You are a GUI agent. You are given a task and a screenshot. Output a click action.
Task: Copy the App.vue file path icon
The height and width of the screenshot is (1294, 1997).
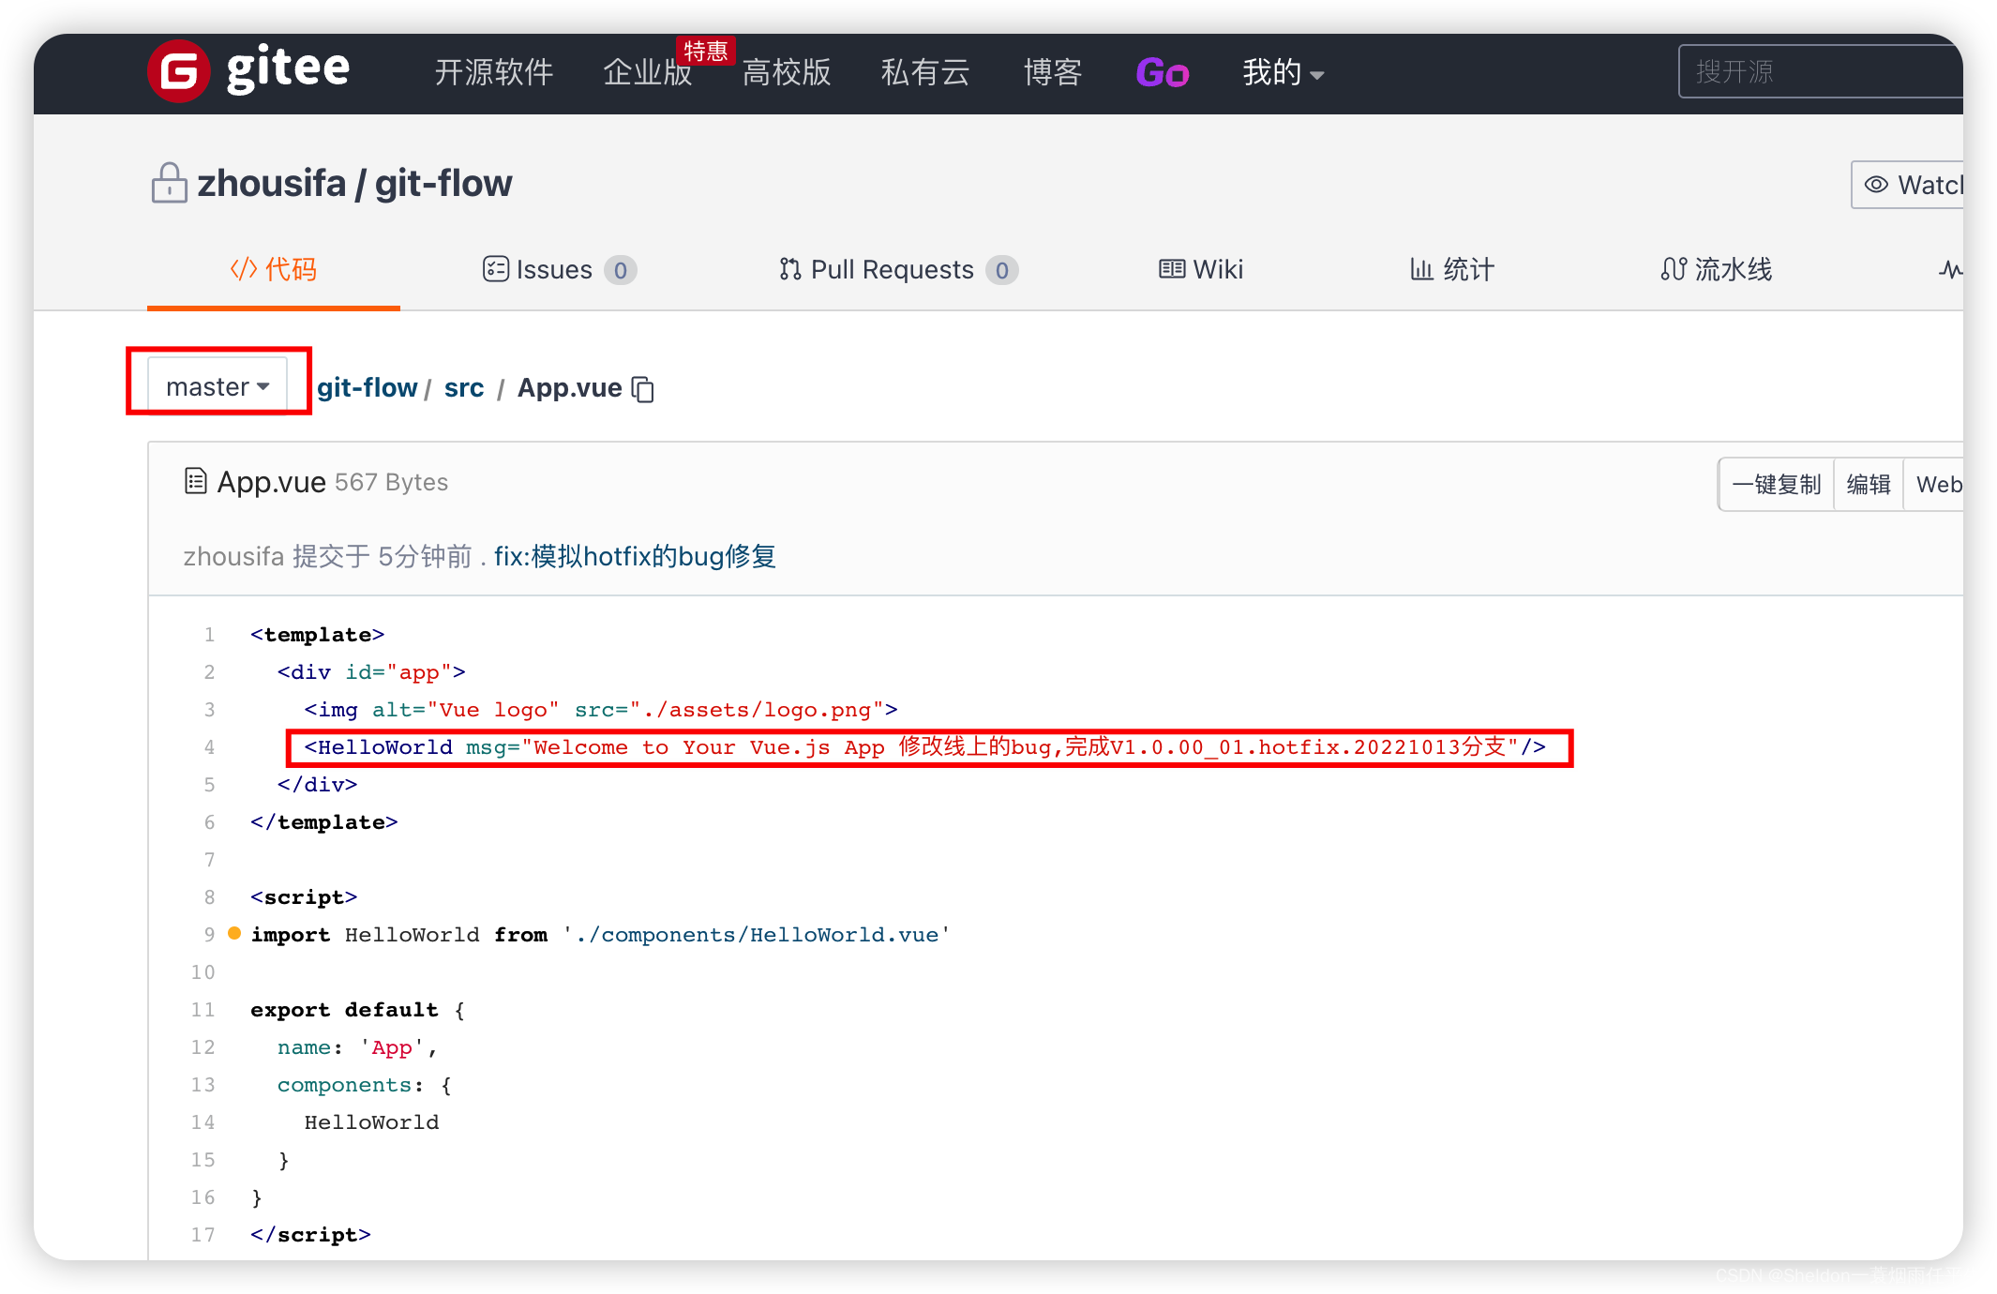(643, 389)
